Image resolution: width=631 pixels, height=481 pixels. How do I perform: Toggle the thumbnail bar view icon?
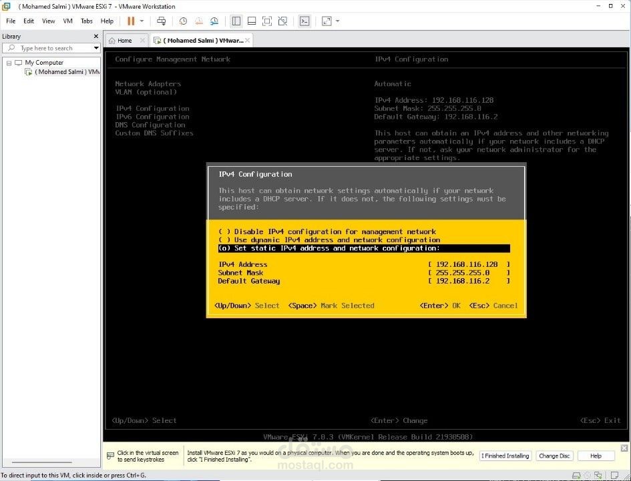(x=252, y=21)
